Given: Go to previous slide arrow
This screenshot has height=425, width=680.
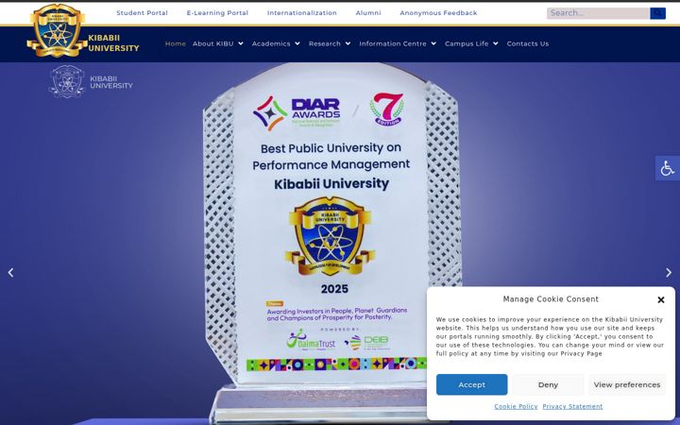Looking at the screenshot, I should [10, 272].
